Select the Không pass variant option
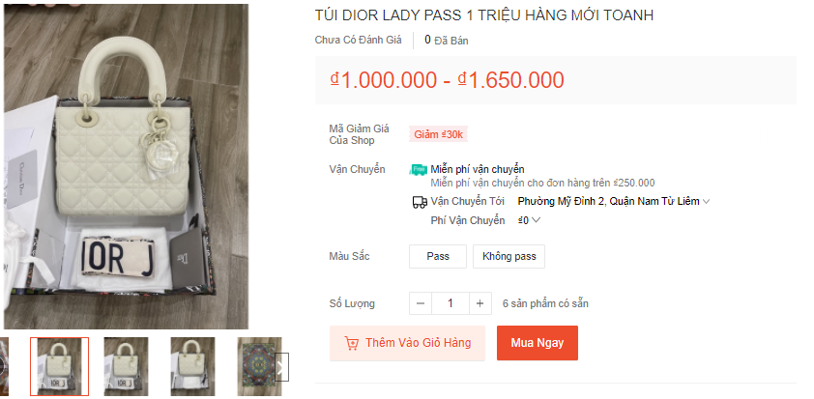This screenshot has width=814, height=399. coord(509,256)
